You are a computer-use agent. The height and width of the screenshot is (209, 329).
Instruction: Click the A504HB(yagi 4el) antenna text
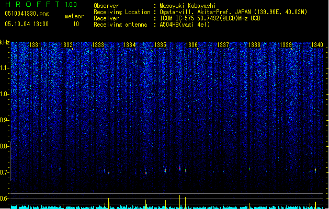pyautogui.click(x=185, y=25)
